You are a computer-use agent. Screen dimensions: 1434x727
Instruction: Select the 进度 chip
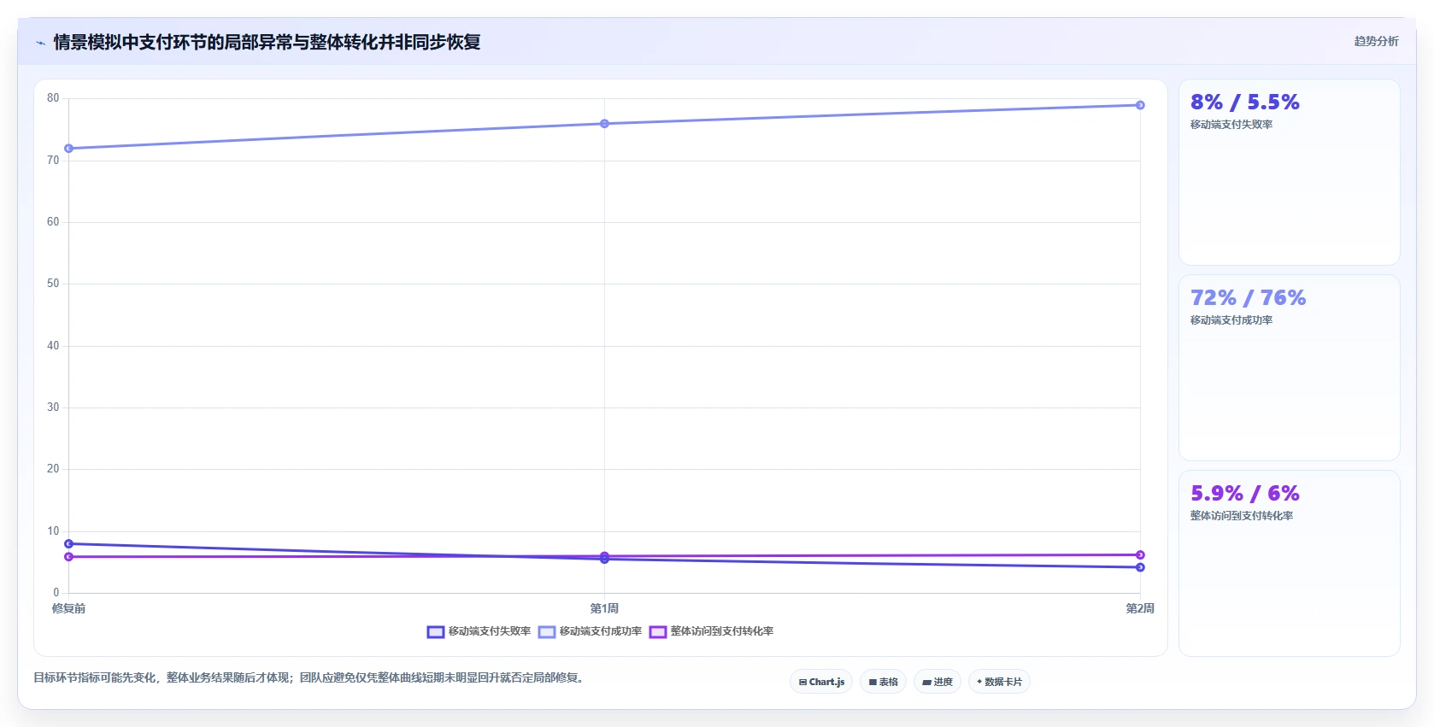pyautogui.click(x=937, y=682)
